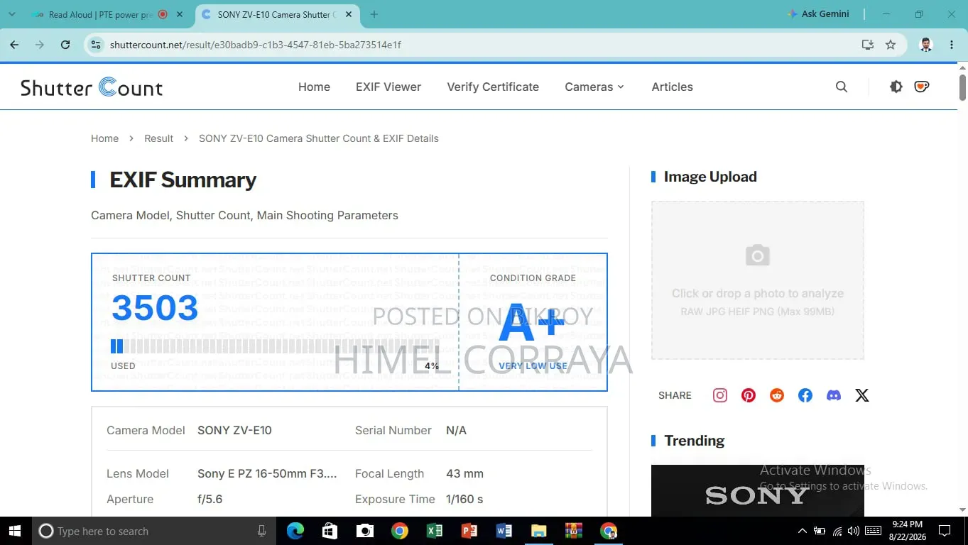View site information icon in address bar
The image size is (968, 545).
pyautogui.click(x=96, y=45)
